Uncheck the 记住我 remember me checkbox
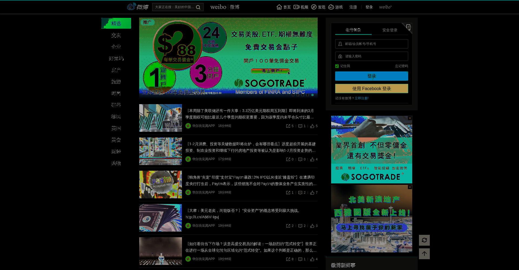This screenshot has height=270, width=519. click(x=337, y=66)
